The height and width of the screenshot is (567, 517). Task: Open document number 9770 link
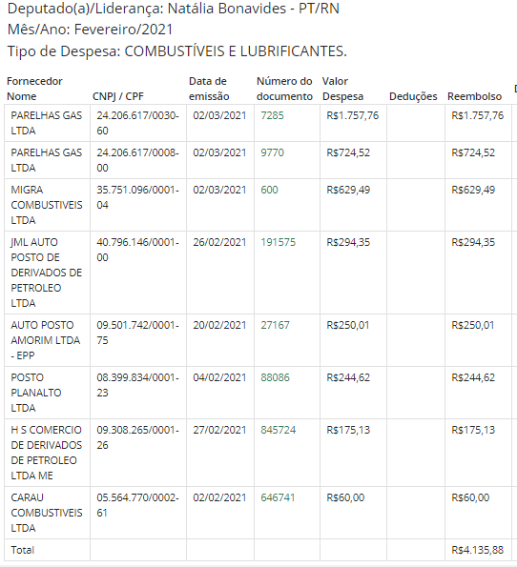click(x=272, y=152)
